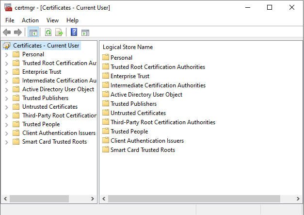Select Active Directory User Object in left tree

click(58, 89)
